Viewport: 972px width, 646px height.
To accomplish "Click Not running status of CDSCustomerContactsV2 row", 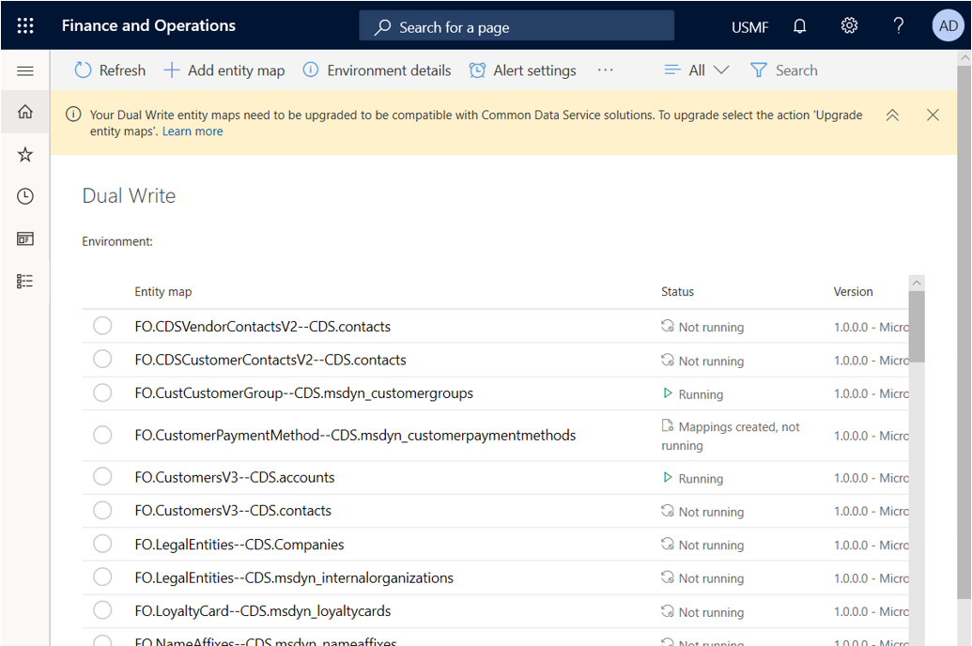I will click(702, 361).
